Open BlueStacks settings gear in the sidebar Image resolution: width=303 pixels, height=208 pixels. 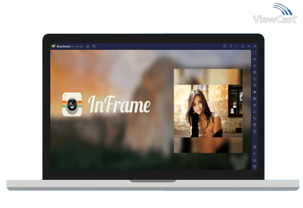(255, 147)
